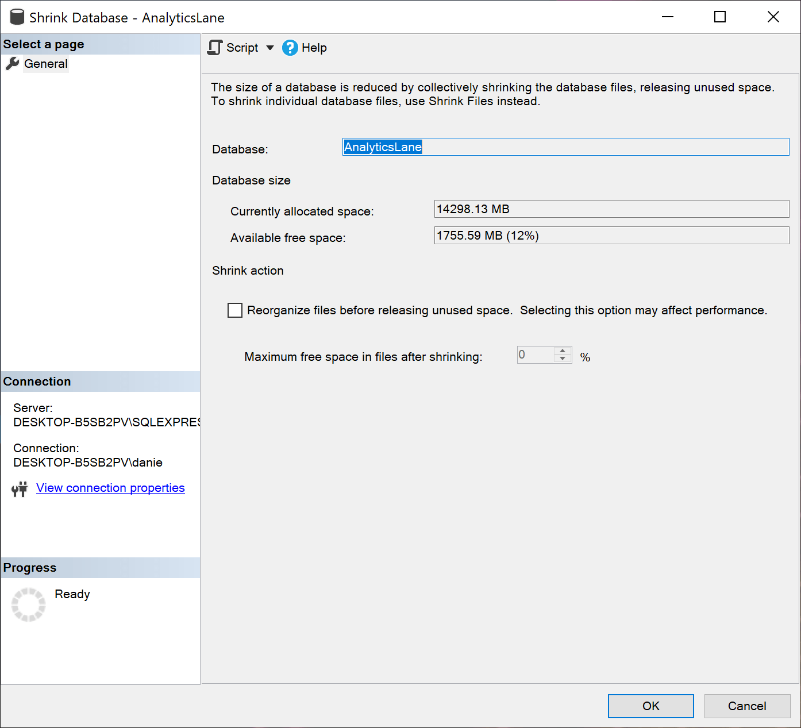Select the General page wrench icon
Image resolution: width=801 pixels, height=728 pixels.
[12, 64]
